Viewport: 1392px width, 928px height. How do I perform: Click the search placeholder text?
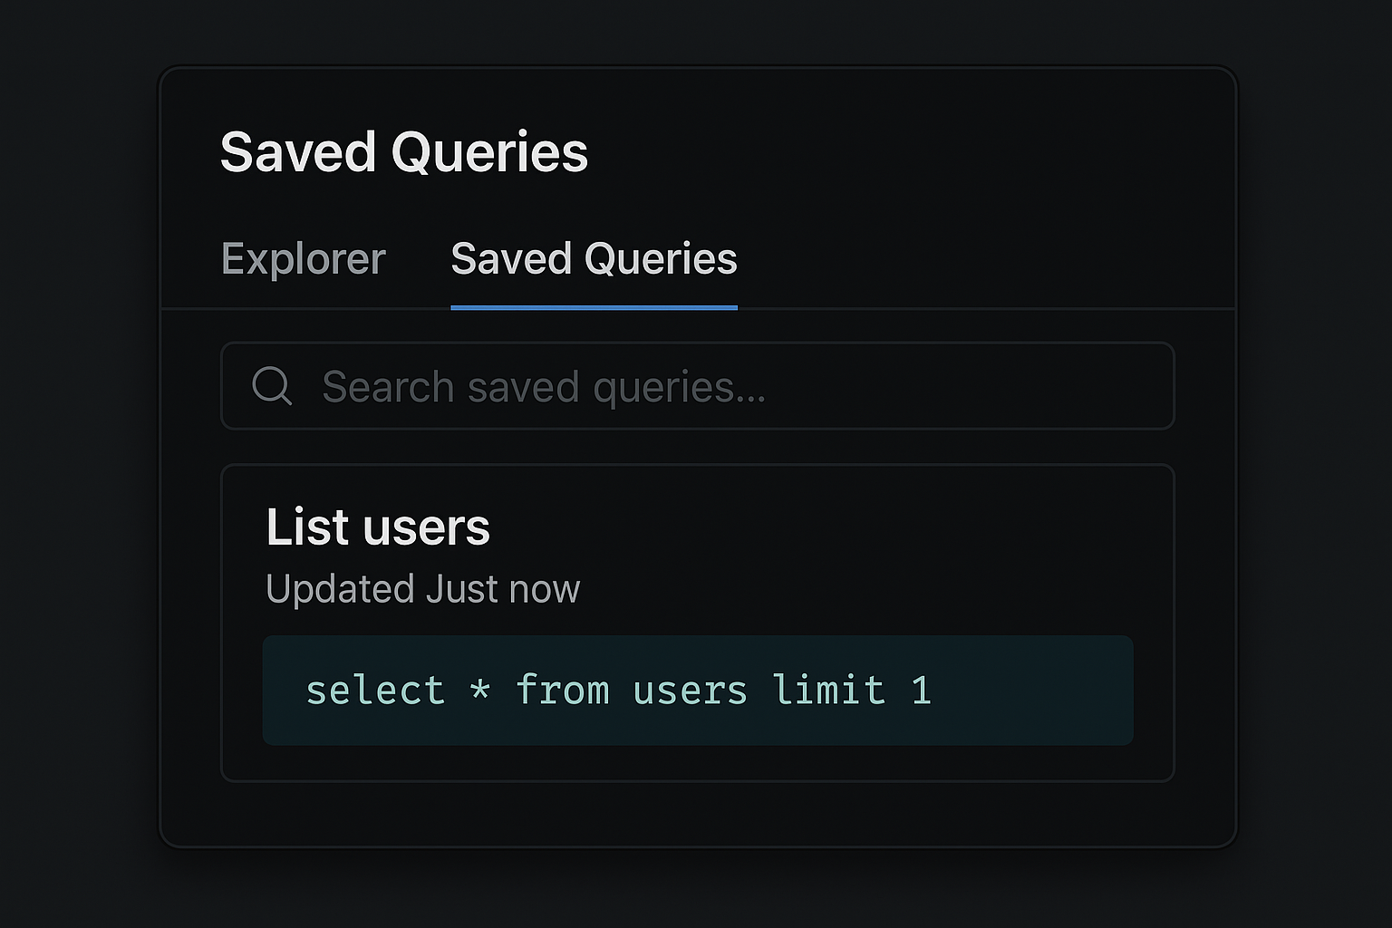point(542,386)
